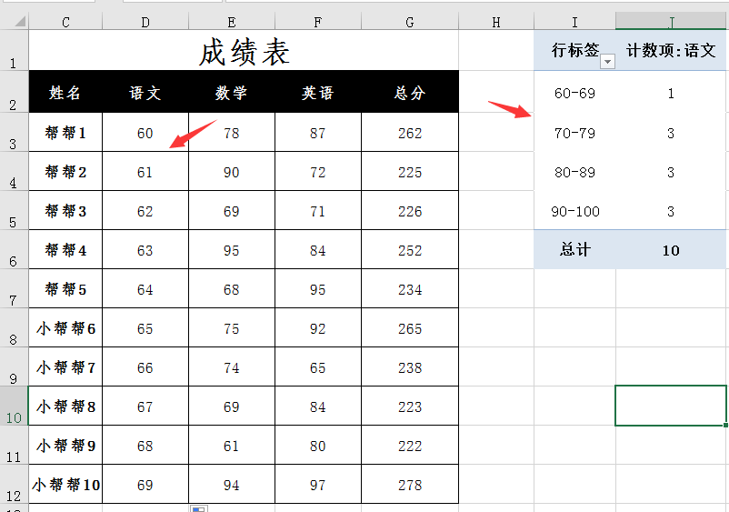Click the total score 265

[x=410, y=328]
